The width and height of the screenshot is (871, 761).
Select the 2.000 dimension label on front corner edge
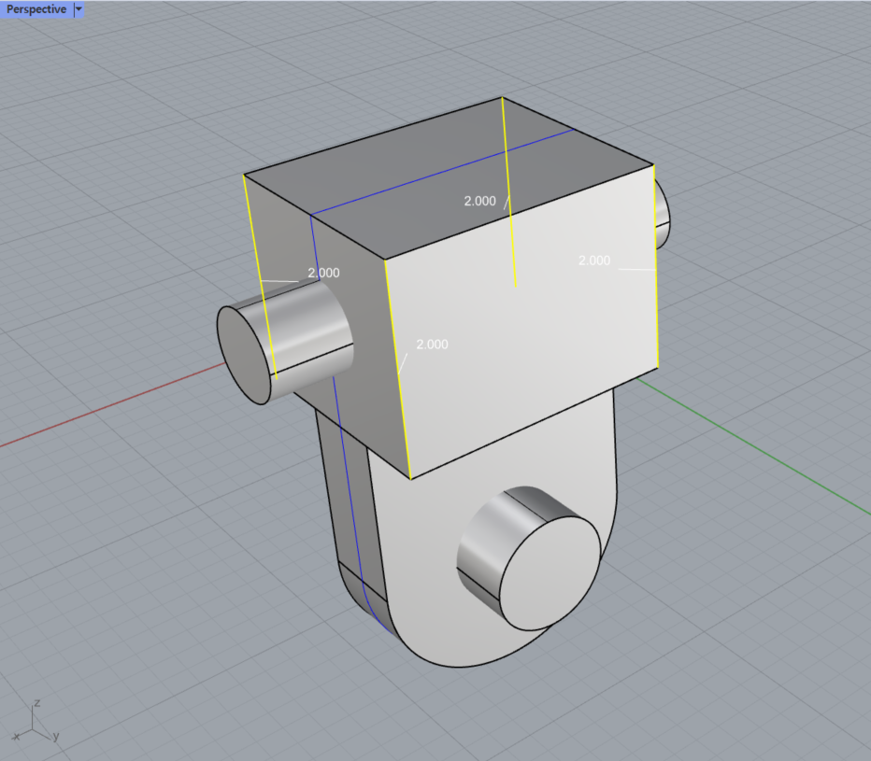[432, 345]
